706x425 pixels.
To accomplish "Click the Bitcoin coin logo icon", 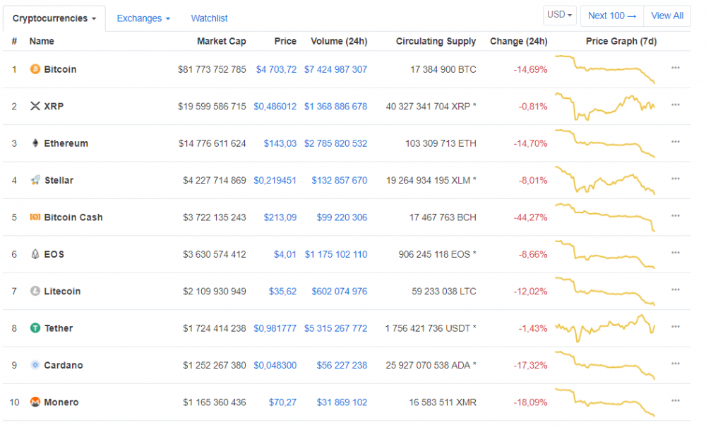I will pyautogui.click(x=35, y=69).
